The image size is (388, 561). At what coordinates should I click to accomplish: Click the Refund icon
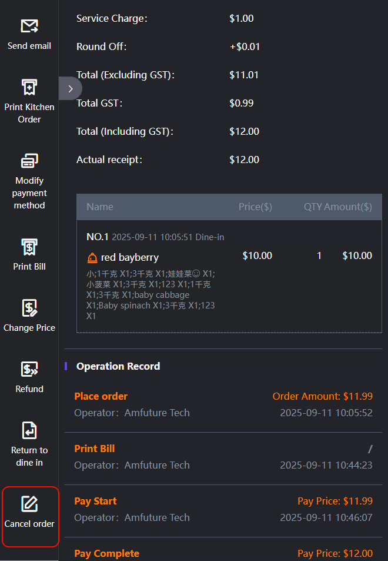[29, 369]
